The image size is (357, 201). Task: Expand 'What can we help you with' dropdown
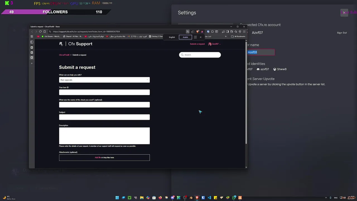coord(104,80)
